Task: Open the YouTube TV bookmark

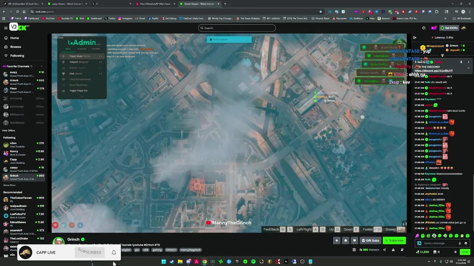Action: [65, 18]
